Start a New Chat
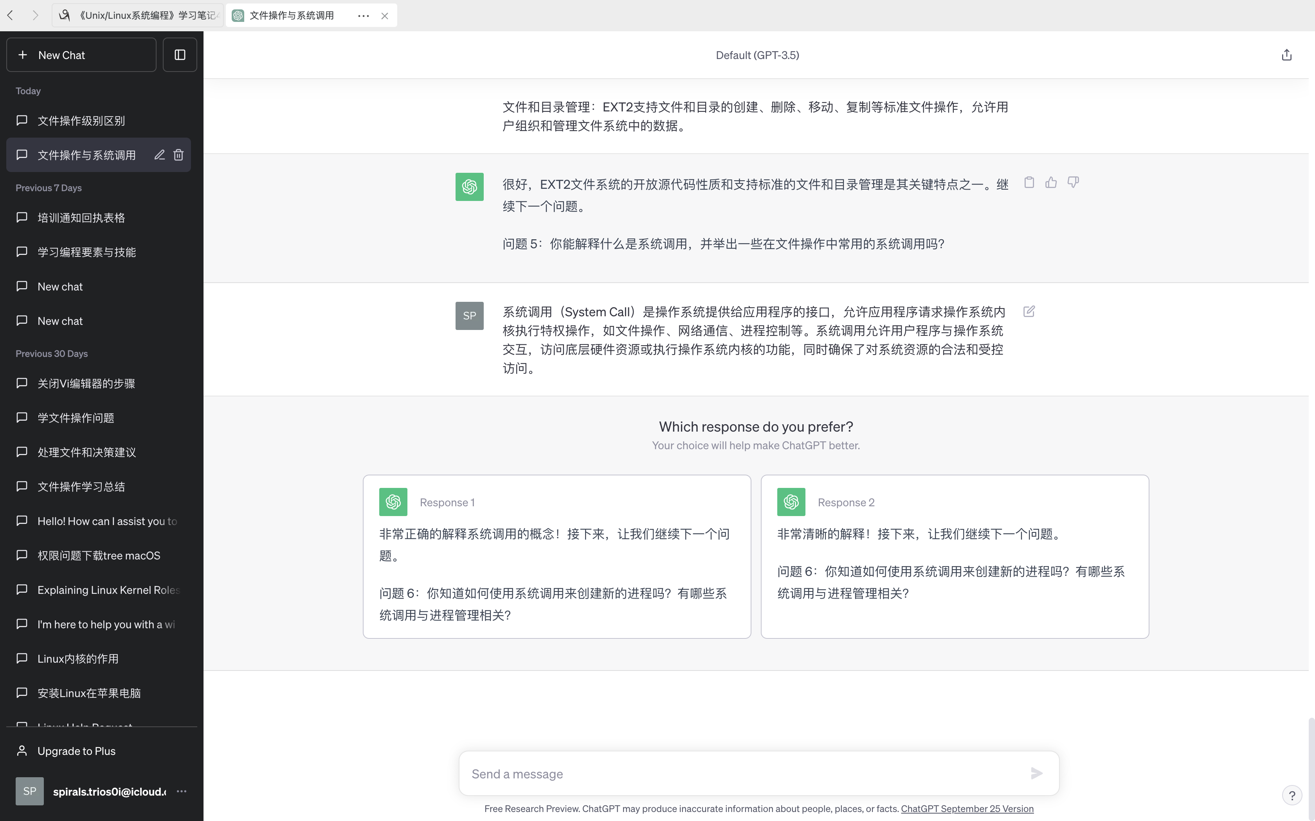The image size is (1315, 821). coord(81,55)
